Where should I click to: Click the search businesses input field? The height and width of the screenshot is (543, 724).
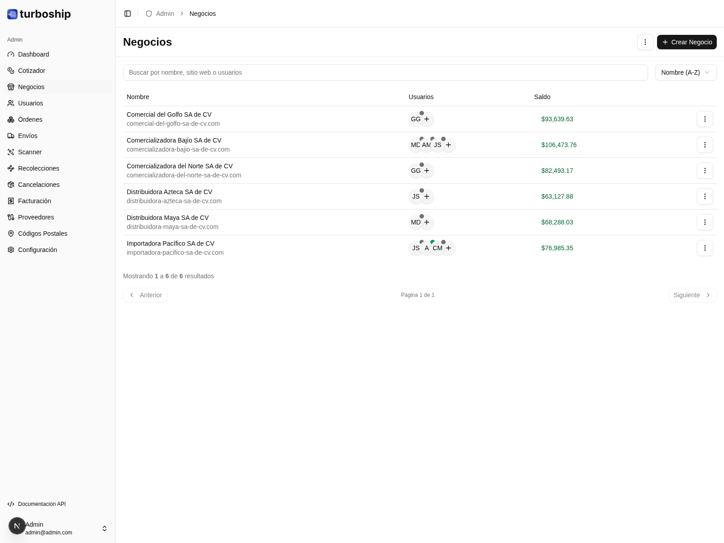coord(385,72)
